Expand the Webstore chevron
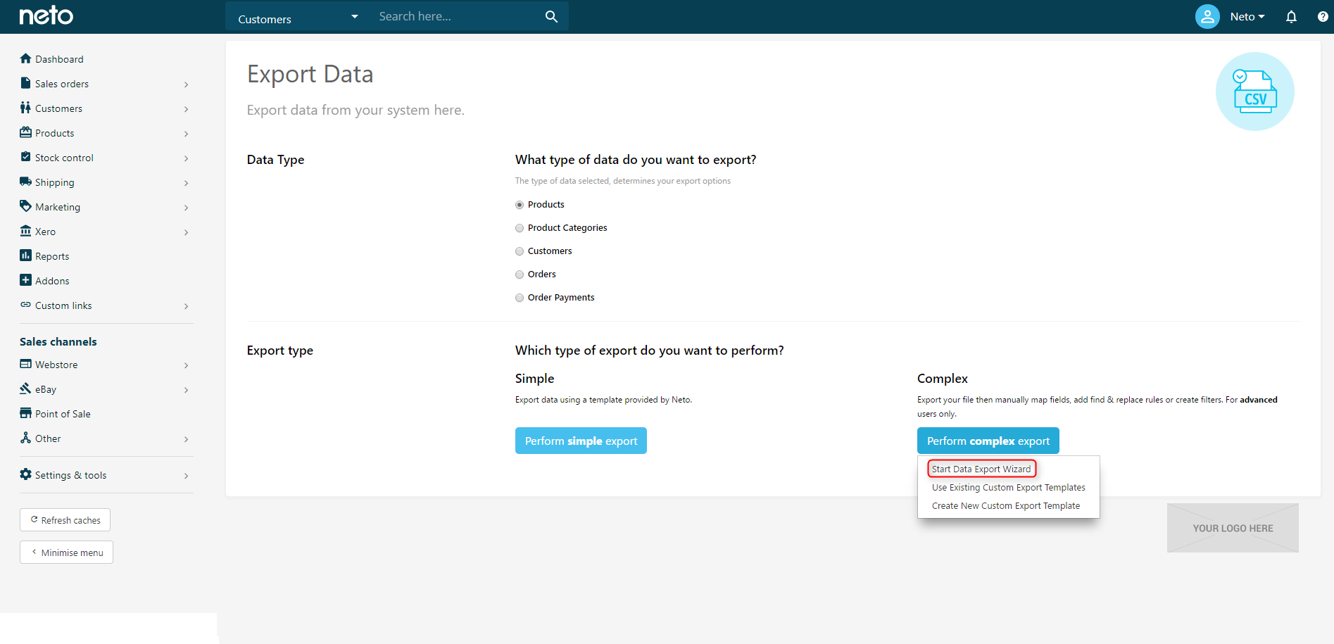Screen dimensions: 1334x644 (x=186, y=365)
